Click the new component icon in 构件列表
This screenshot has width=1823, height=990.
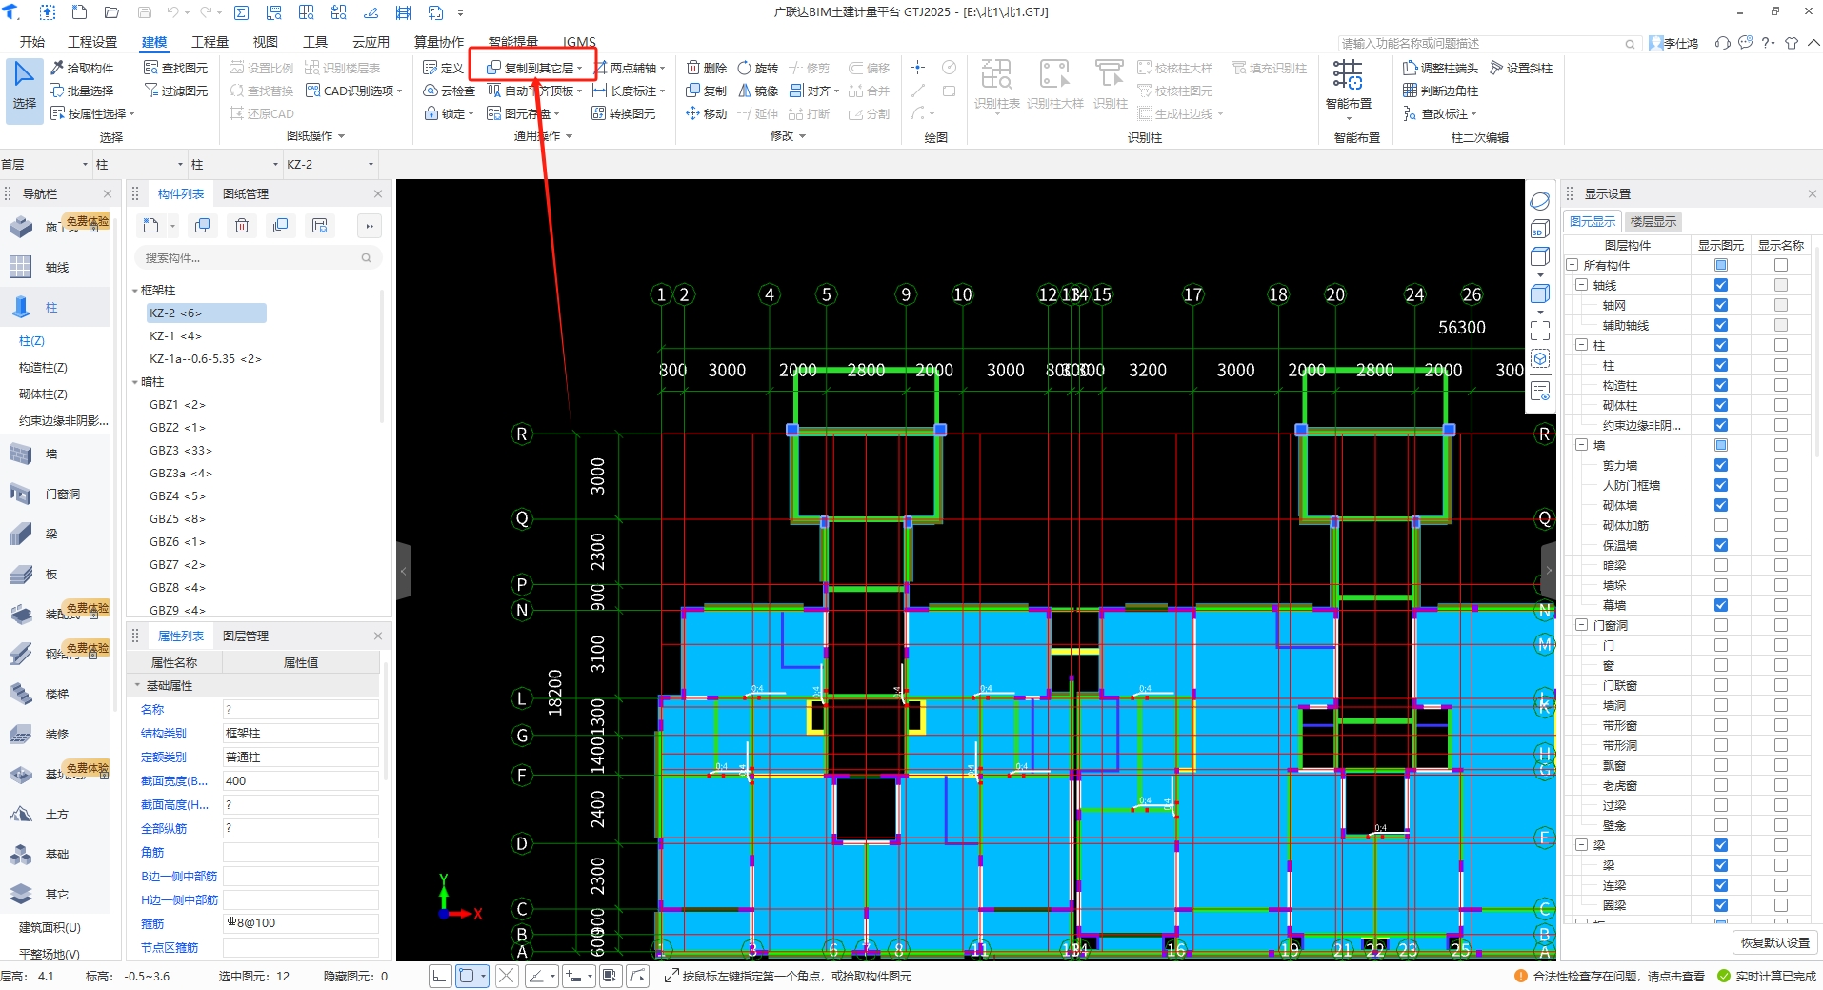pos(151,226)
